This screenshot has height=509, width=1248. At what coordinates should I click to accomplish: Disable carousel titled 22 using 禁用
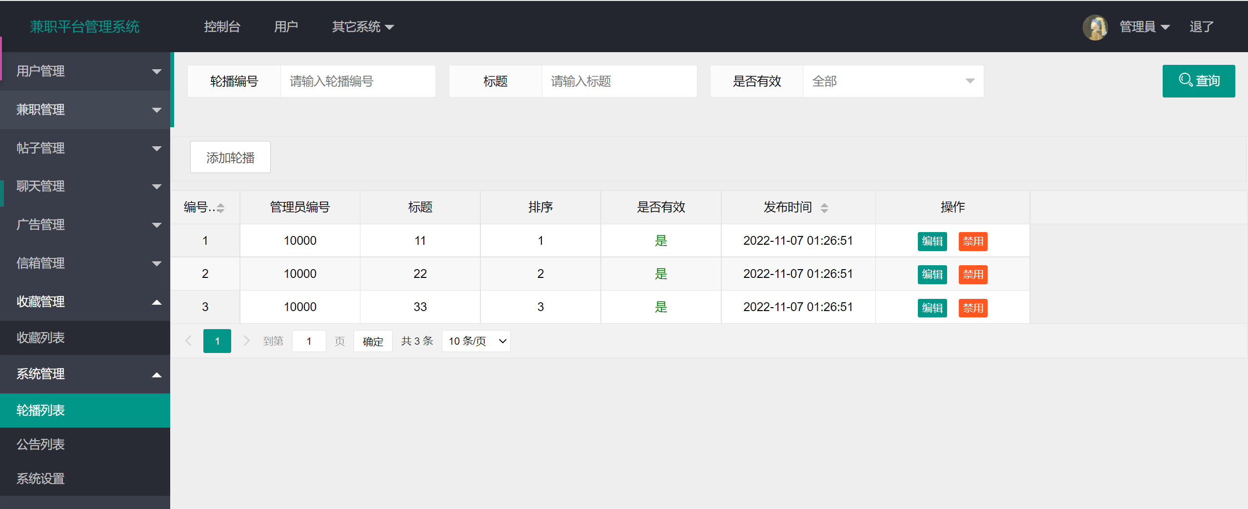[x=972, y=274]
